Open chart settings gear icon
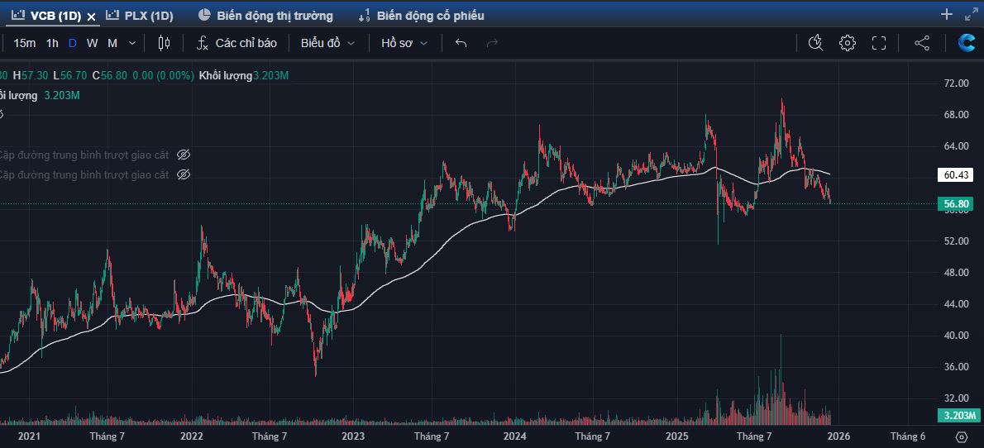The width and height of the screenshot is (984, 448). (847, 43)
